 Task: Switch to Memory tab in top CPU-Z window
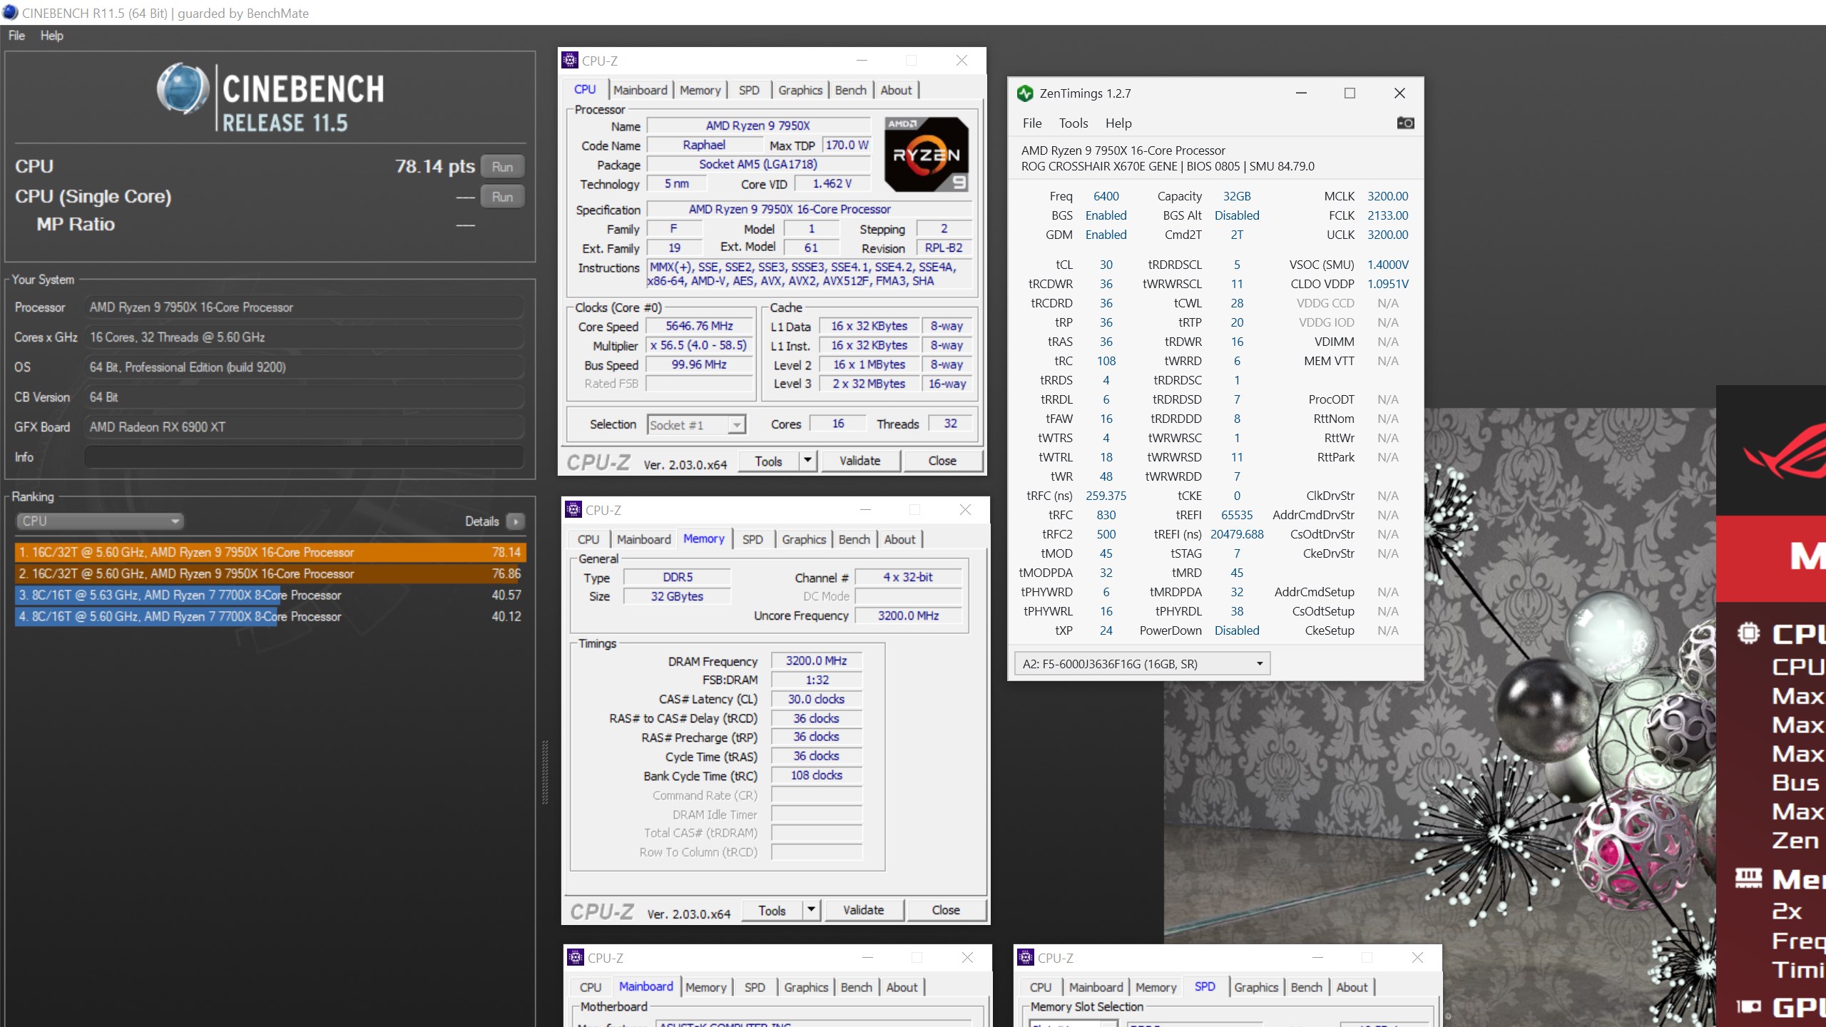pos(700,91)
